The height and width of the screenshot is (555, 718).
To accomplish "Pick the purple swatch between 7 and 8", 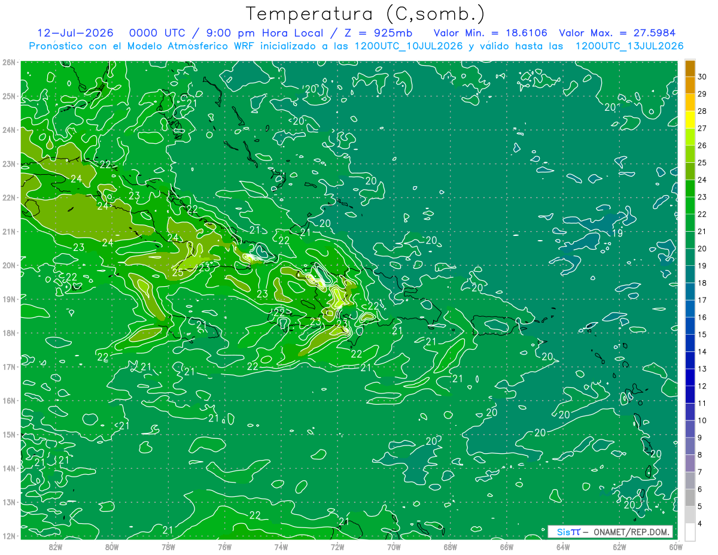I will click(690, 463).
